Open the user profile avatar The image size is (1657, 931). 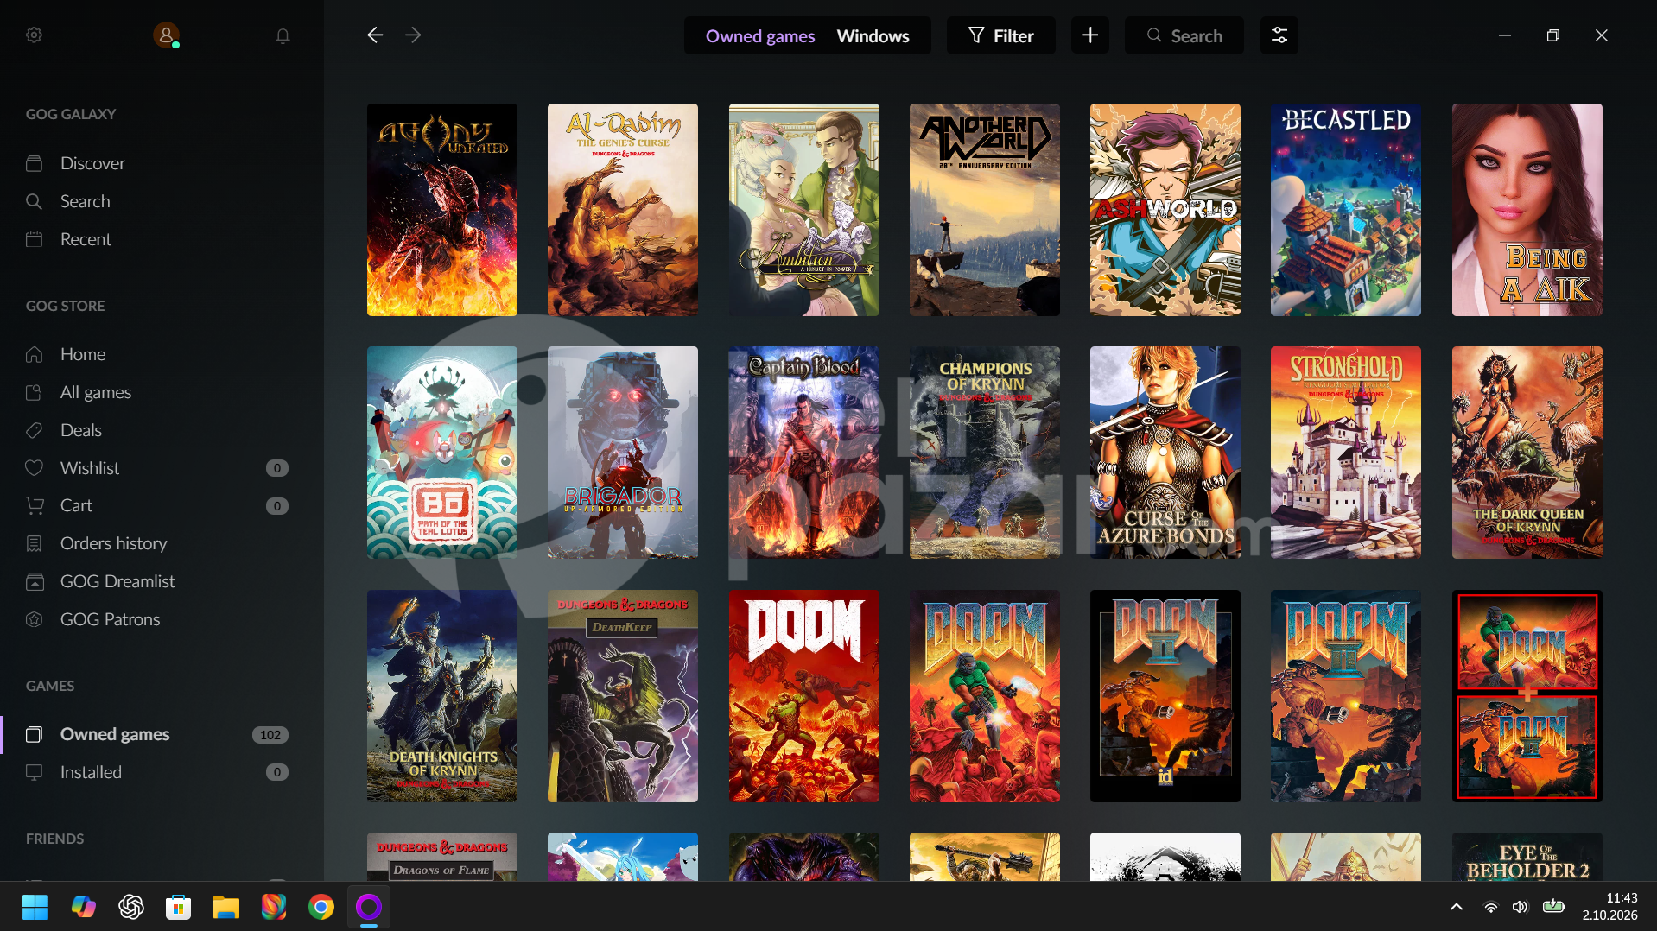[x=166, y=35]
